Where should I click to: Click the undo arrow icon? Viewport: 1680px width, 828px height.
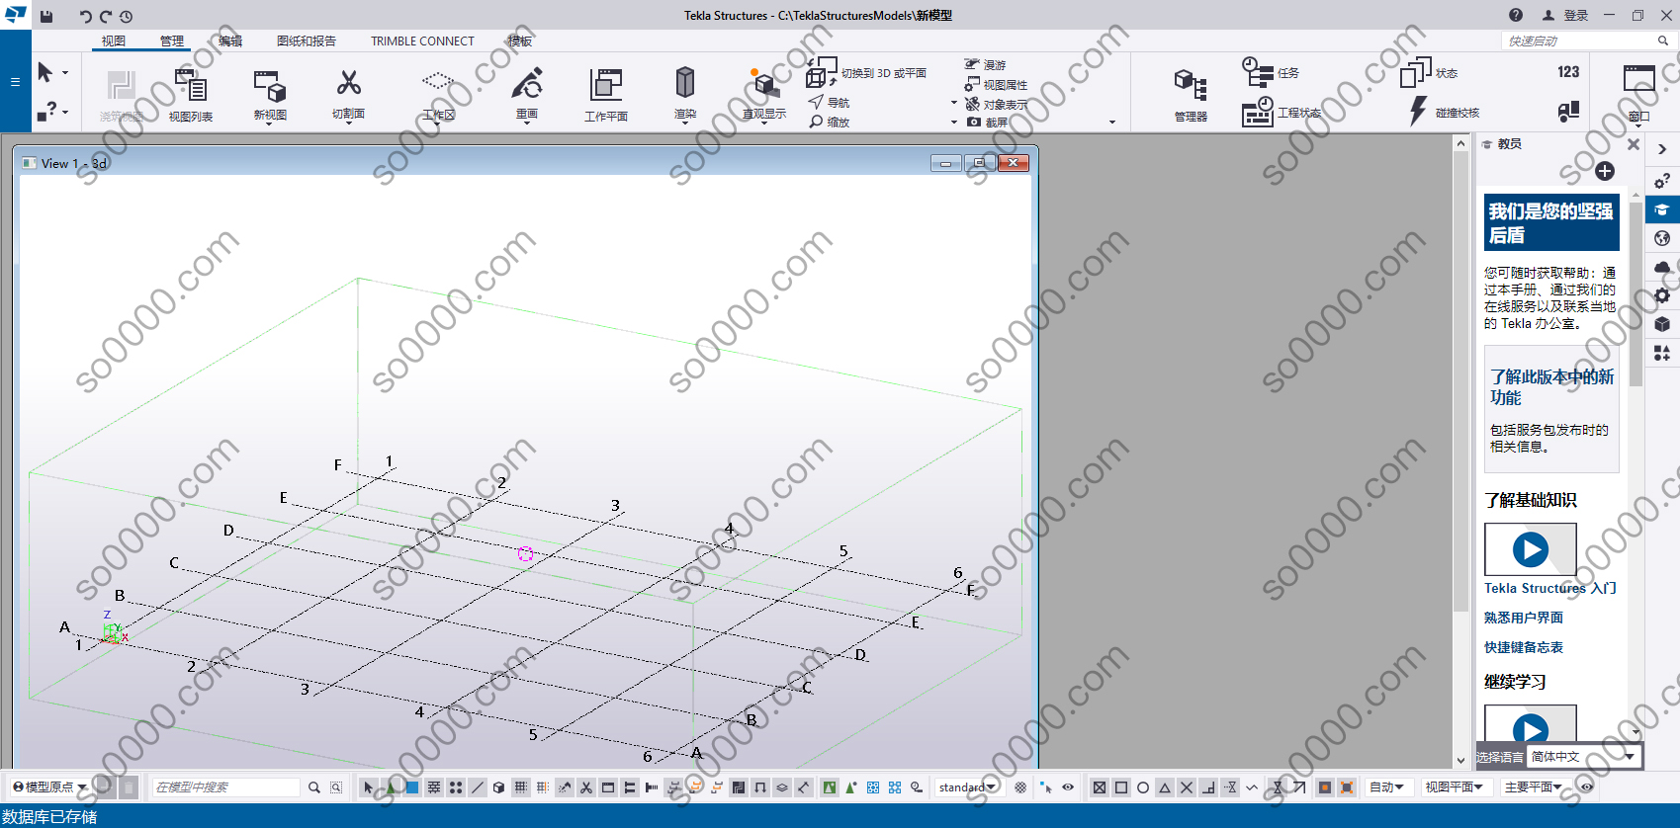(85, 16)
